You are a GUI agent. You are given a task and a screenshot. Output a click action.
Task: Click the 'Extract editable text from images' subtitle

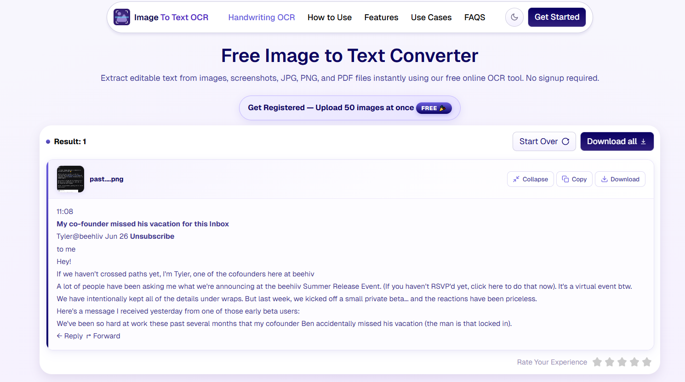click(x=350, y=78)
